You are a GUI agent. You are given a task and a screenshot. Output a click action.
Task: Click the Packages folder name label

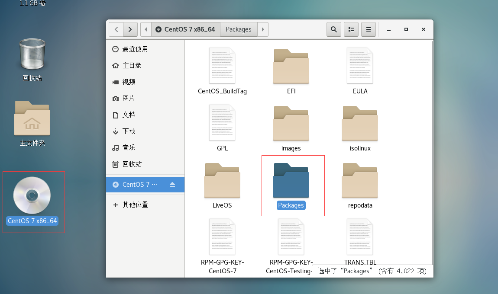click(291, 205)
